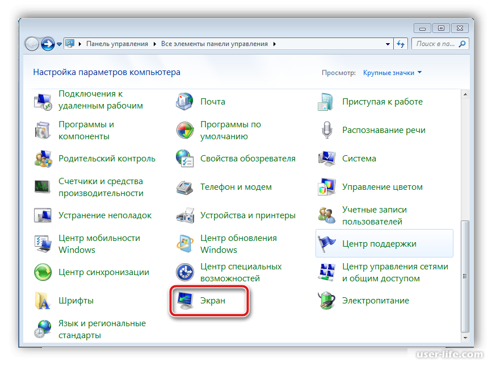
Task: Open the Система computer icon
Action: [x=327, y=159]
